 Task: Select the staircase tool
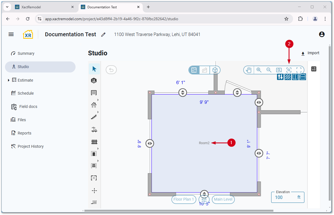[94, 117]
